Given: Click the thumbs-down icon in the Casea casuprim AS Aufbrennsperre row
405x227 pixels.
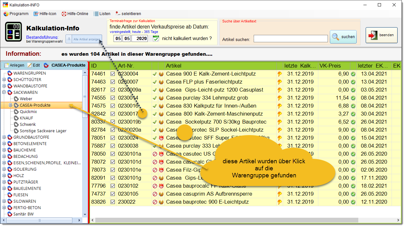Looking at the screenshot, I should [x=280, y=194].
